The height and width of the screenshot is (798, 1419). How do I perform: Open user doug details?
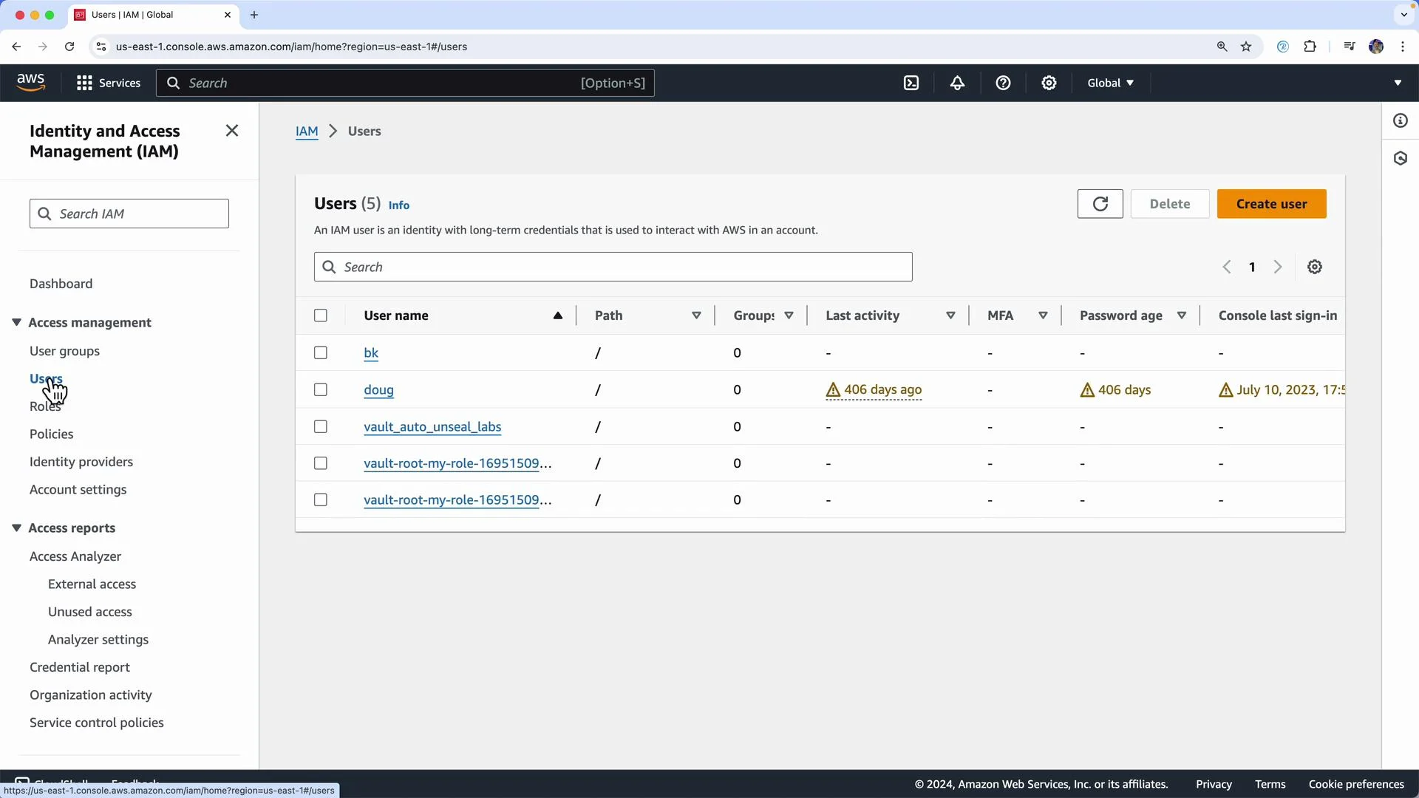[x=378, y=390]
